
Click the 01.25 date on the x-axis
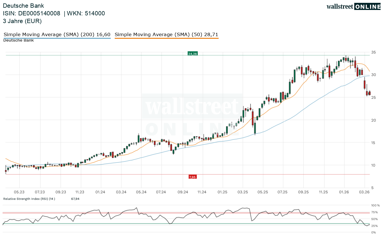(222, 192)
